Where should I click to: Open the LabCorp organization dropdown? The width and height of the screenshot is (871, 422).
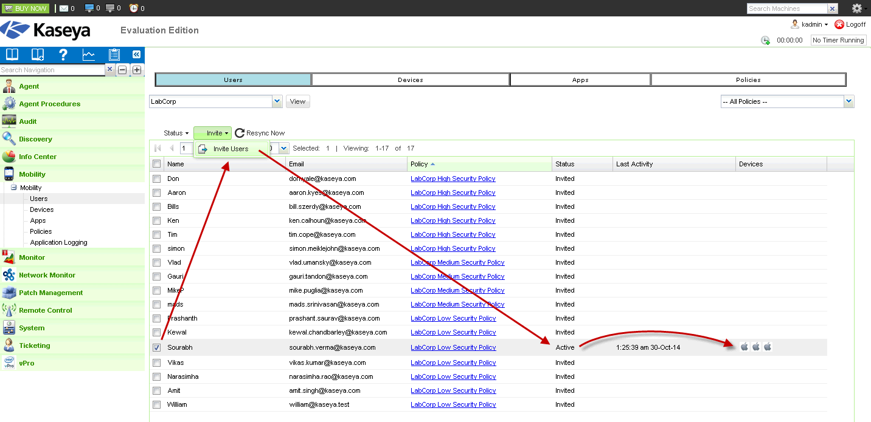click(277, 102)
